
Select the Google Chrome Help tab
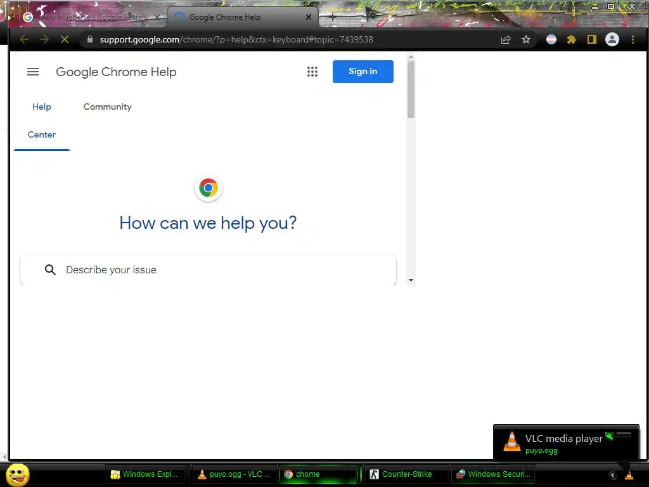click(x=243, y=17)
